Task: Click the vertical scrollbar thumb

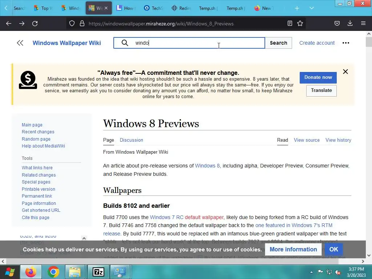Action: point(369,42)
